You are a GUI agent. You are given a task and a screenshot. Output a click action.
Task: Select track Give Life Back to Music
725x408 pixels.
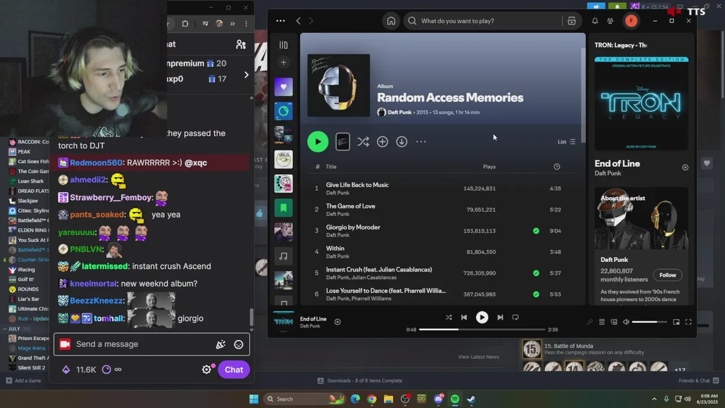point(357,185)
